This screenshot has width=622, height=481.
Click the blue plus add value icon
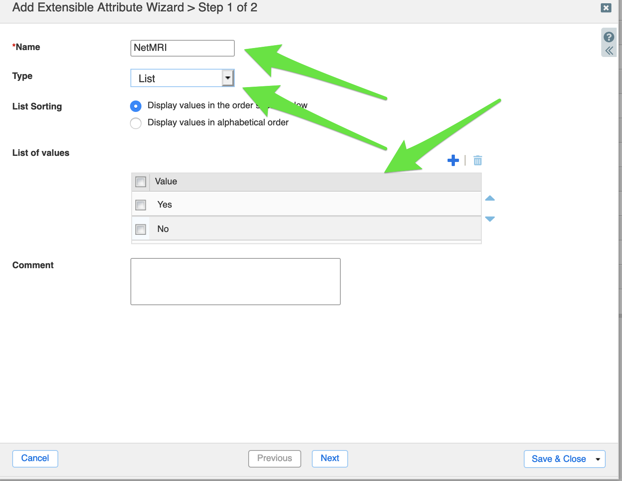[x=453, y=160]
